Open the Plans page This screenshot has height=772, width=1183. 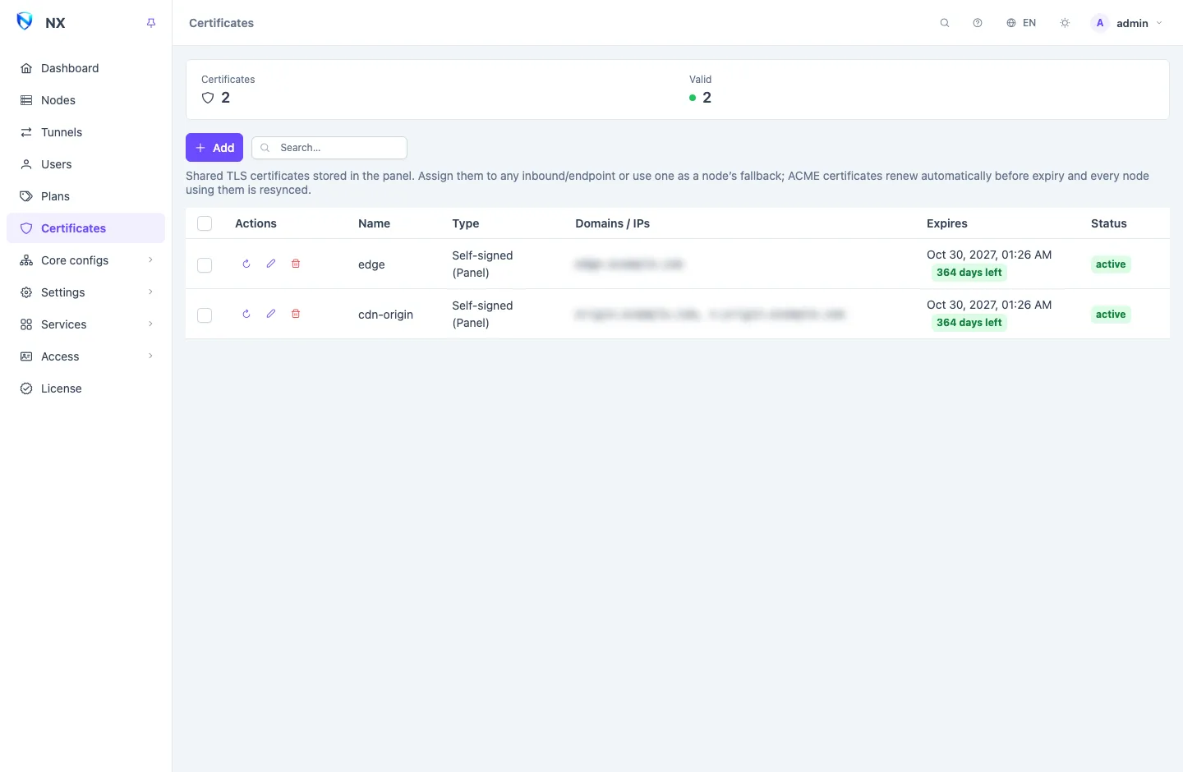[x=85, y=196]
